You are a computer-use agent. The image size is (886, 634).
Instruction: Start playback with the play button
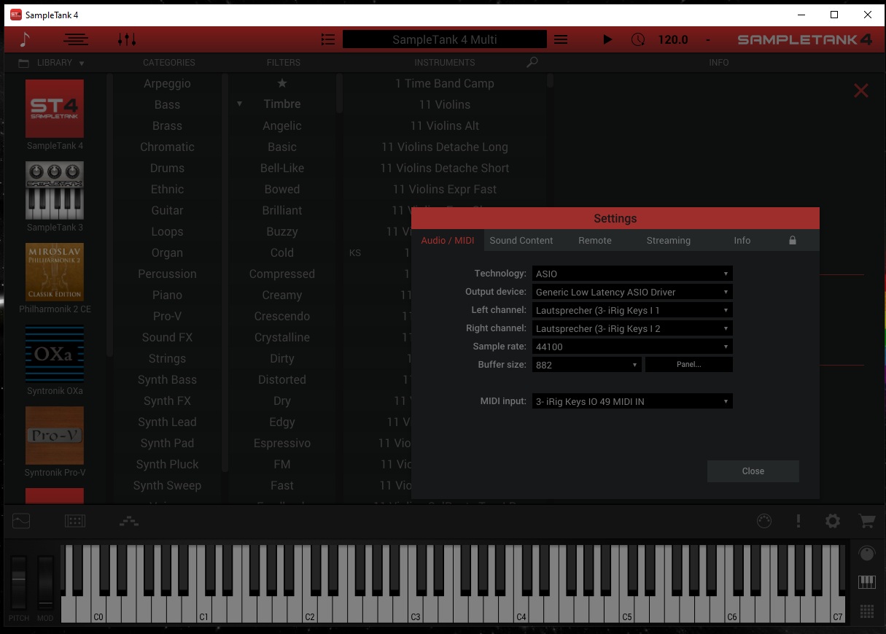click(607, 39)
